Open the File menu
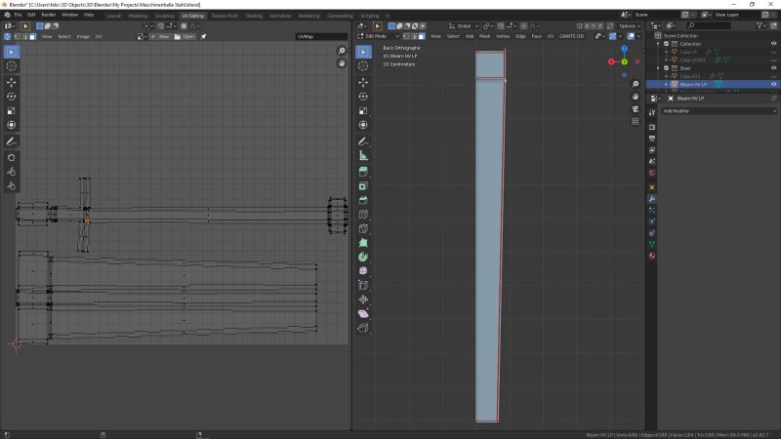 18,15
